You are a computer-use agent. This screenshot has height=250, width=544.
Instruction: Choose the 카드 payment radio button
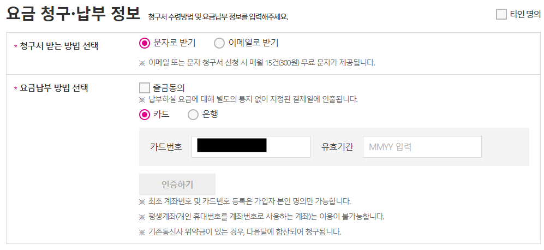pos(145,115)
